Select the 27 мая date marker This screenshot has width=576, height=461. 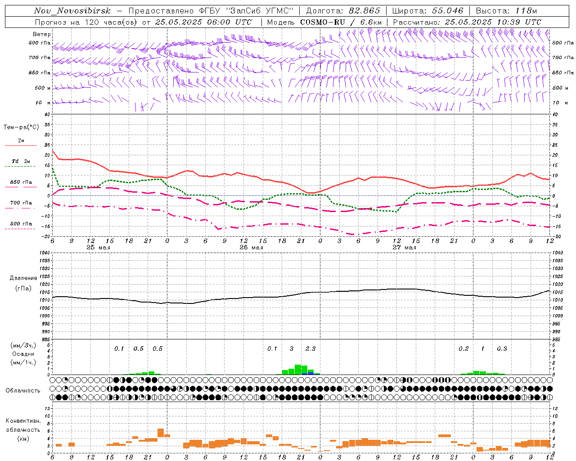(x=404, y=248)
